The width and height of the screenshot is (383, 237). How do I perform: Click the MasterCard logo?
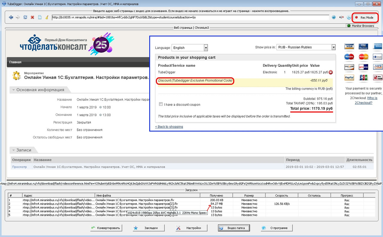click(363, 57)
